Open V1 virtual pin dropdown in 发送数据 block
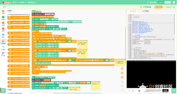This screenshot has width=177, height=94. click(x=57, y=26)
